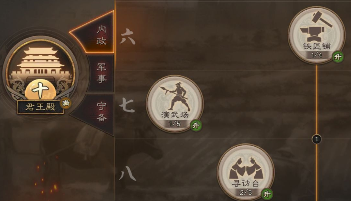Switch to the 内政 tab
351x201 pixels.
[101, 35]
